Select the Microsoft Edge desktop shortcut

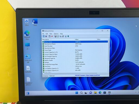27,35
